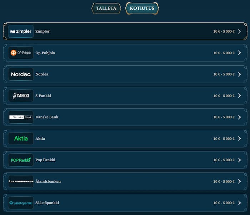Choose the Op-Pohjola payment method name
The image size is (250, 215).
point(45,53)
